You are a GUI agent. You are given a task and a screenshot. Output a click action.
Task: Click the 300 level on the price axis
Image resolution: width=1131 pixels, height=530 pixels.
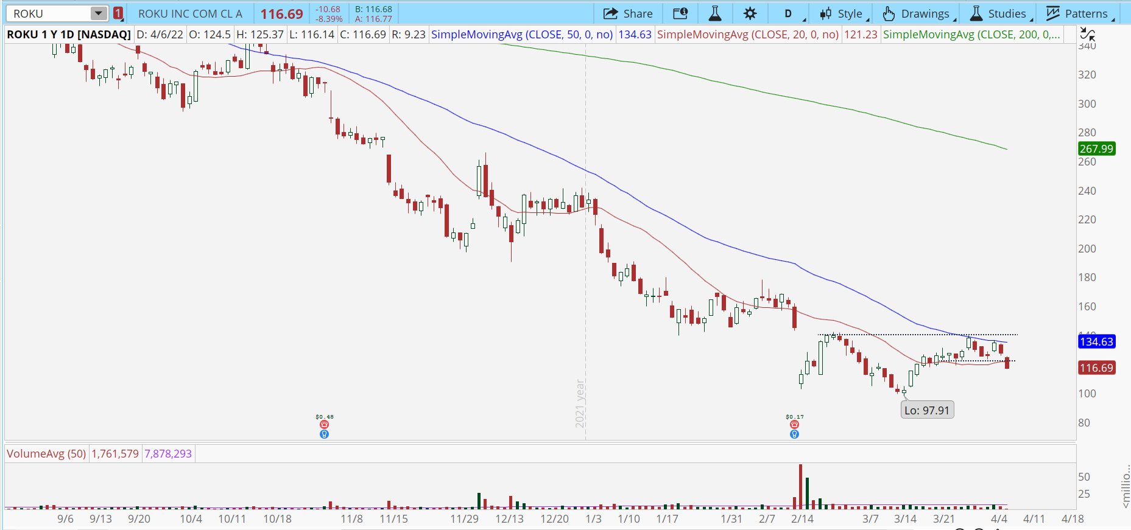(1087, 103)
